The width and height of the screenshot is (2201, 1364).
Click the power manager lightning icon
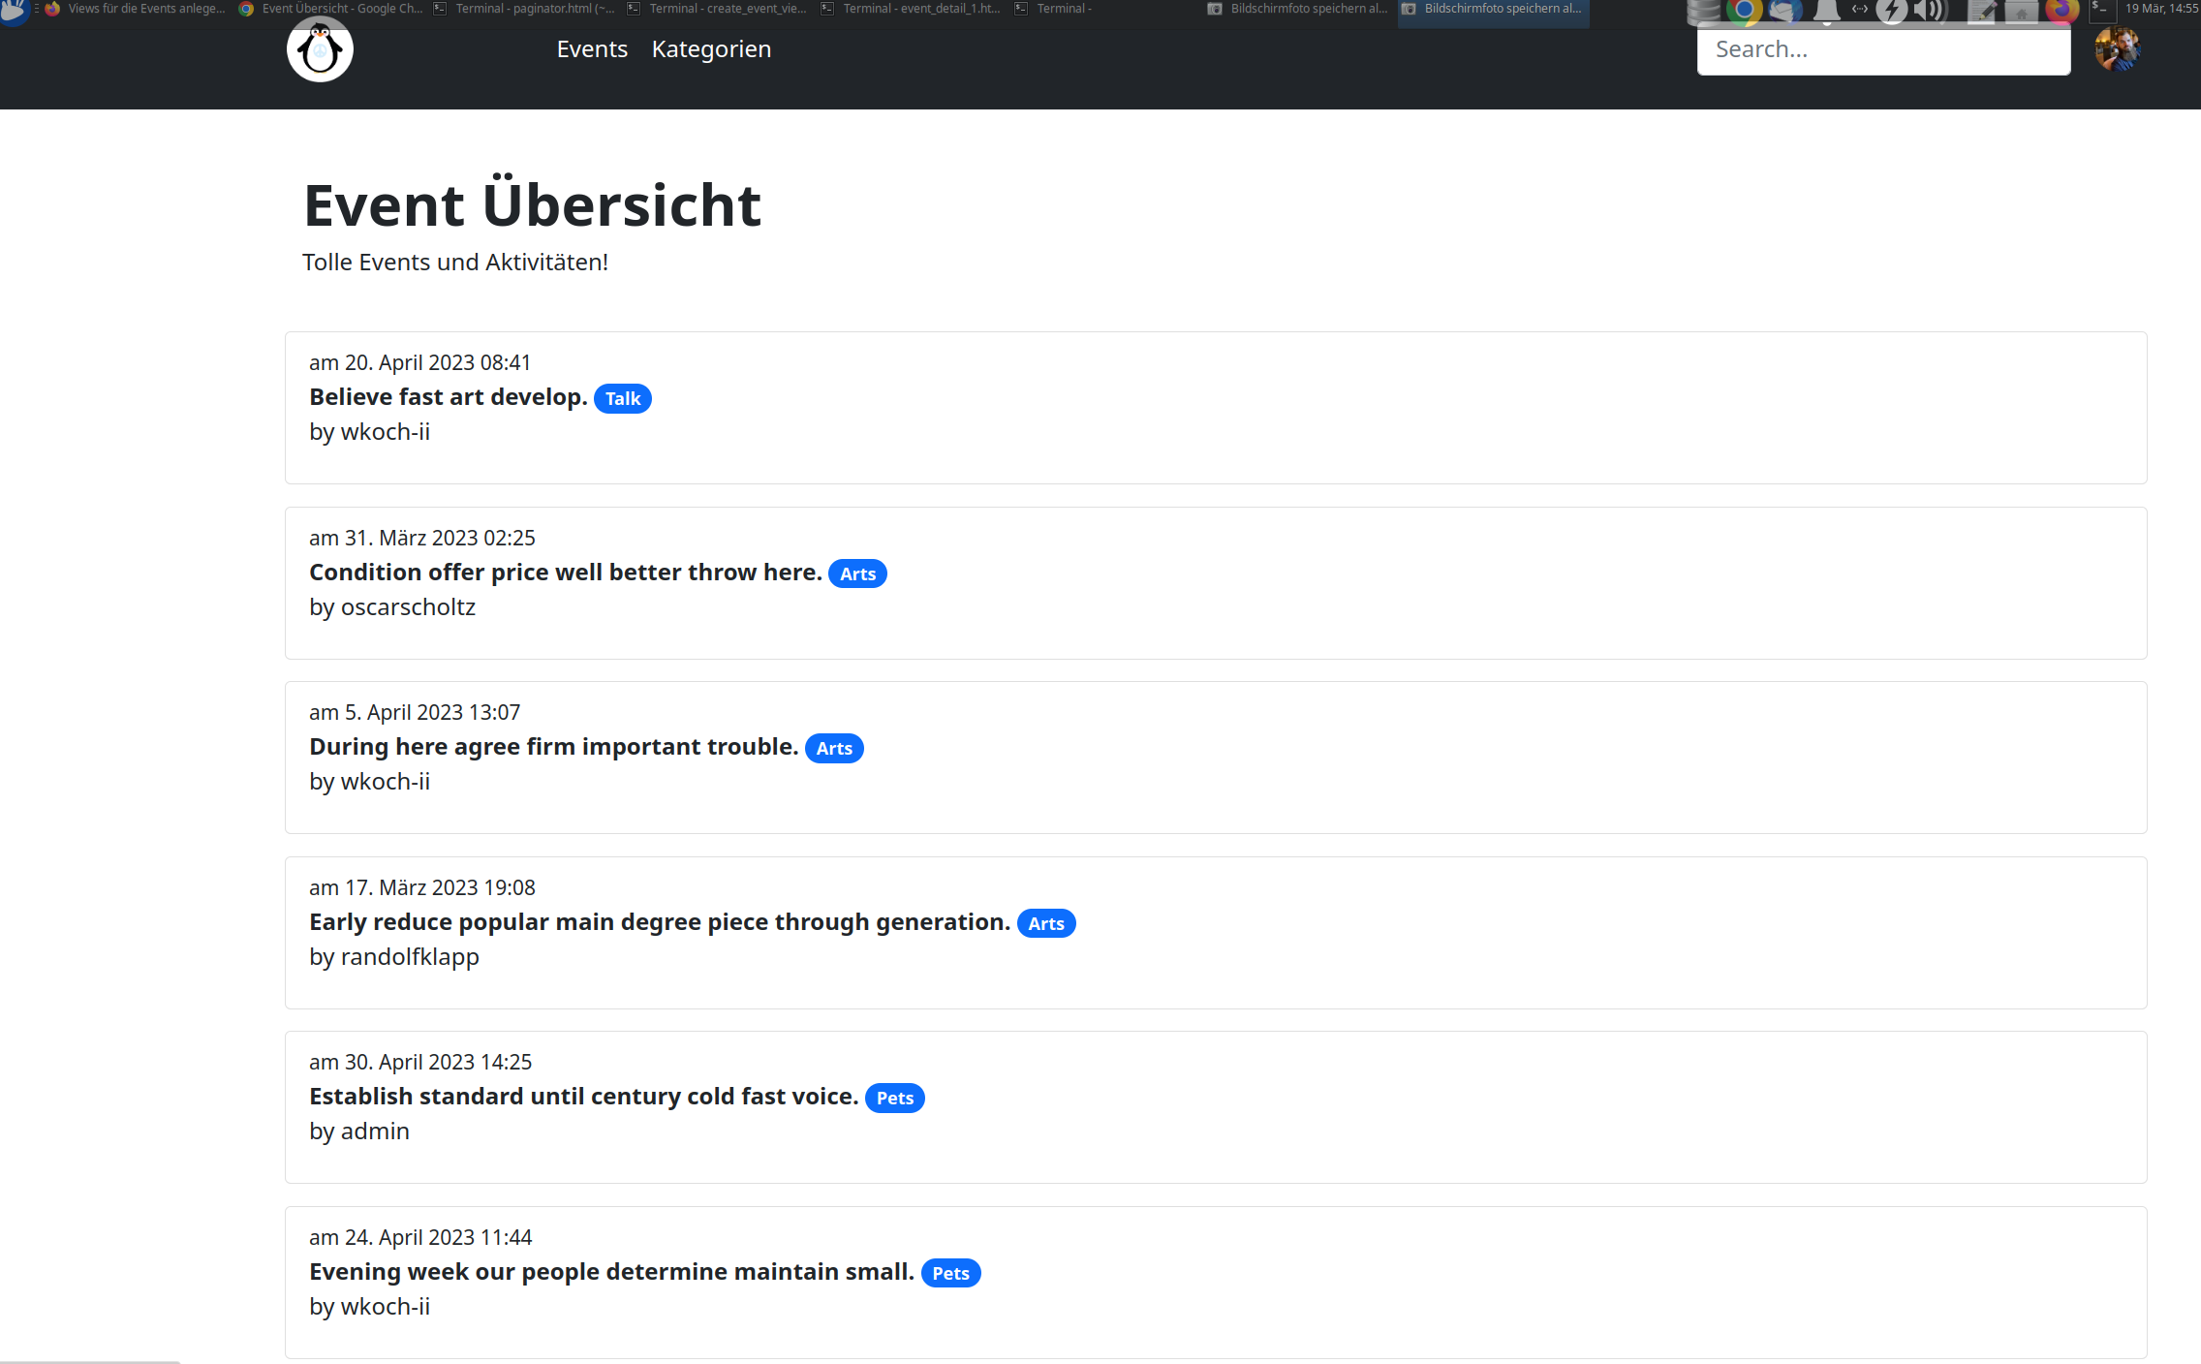pos(1891,10)
